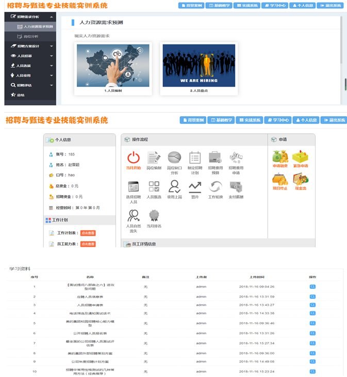Screen dimensions: 347x377
Task: Click the 当月开始 power icon
Action: 133,158
